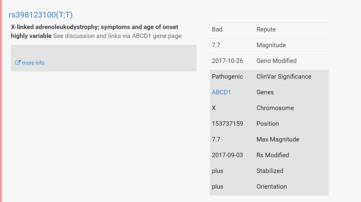The image size is (361, 202).
Task: Follow the ABCD1 gene link
Action: (x=221, y=92)
